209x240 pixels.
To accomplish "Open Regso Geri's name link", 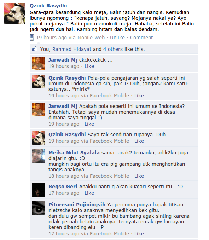I will 63,187.
